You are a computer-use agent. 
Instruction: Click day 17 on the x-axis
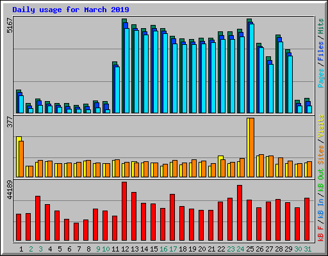[173, 249]
